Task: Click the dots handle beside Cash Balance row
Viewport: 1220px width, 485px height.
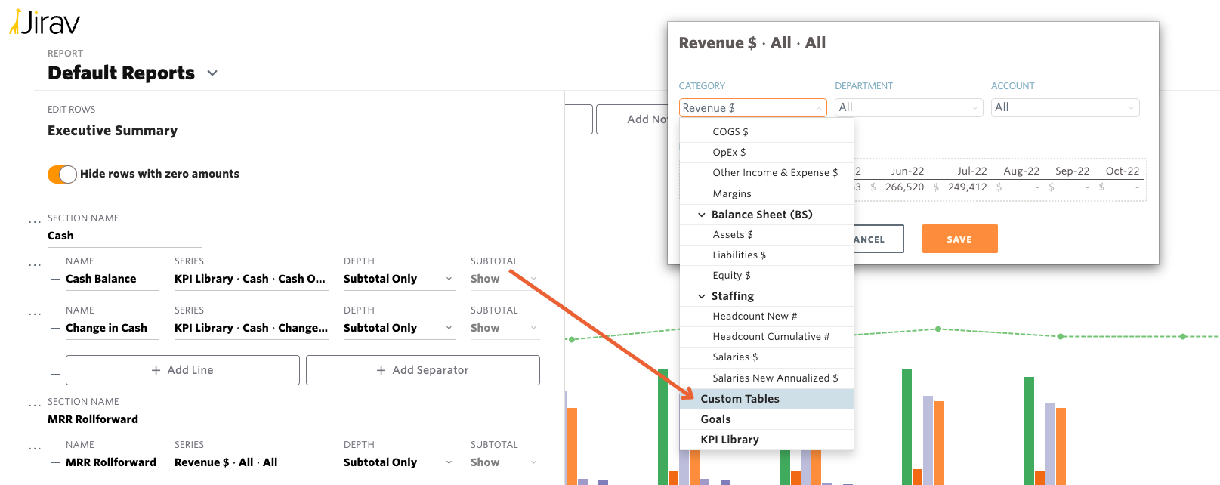Action: pos(35,265)
